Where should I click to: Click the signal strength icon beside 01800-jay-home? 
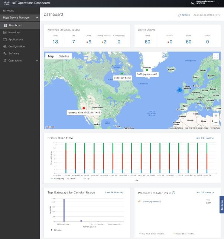[x=139, y=201]
